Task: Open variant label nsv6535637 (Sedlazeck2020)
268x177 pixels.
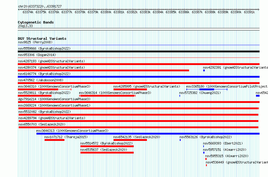Action: [104, 150]
